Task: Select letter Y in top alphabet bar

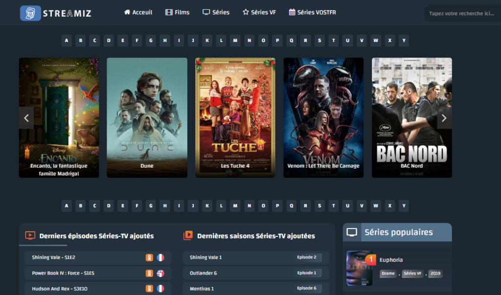Action: click(404, 41)
